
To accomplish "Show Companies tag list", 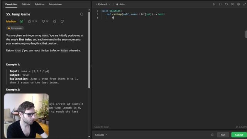I will (x=15, y=28).
